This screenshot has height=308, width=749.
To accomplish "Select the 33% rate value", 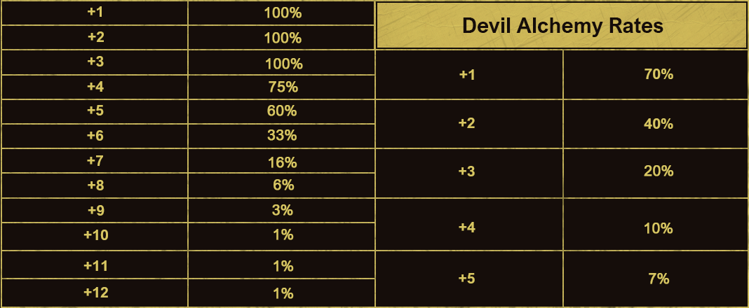I will 282,136.
